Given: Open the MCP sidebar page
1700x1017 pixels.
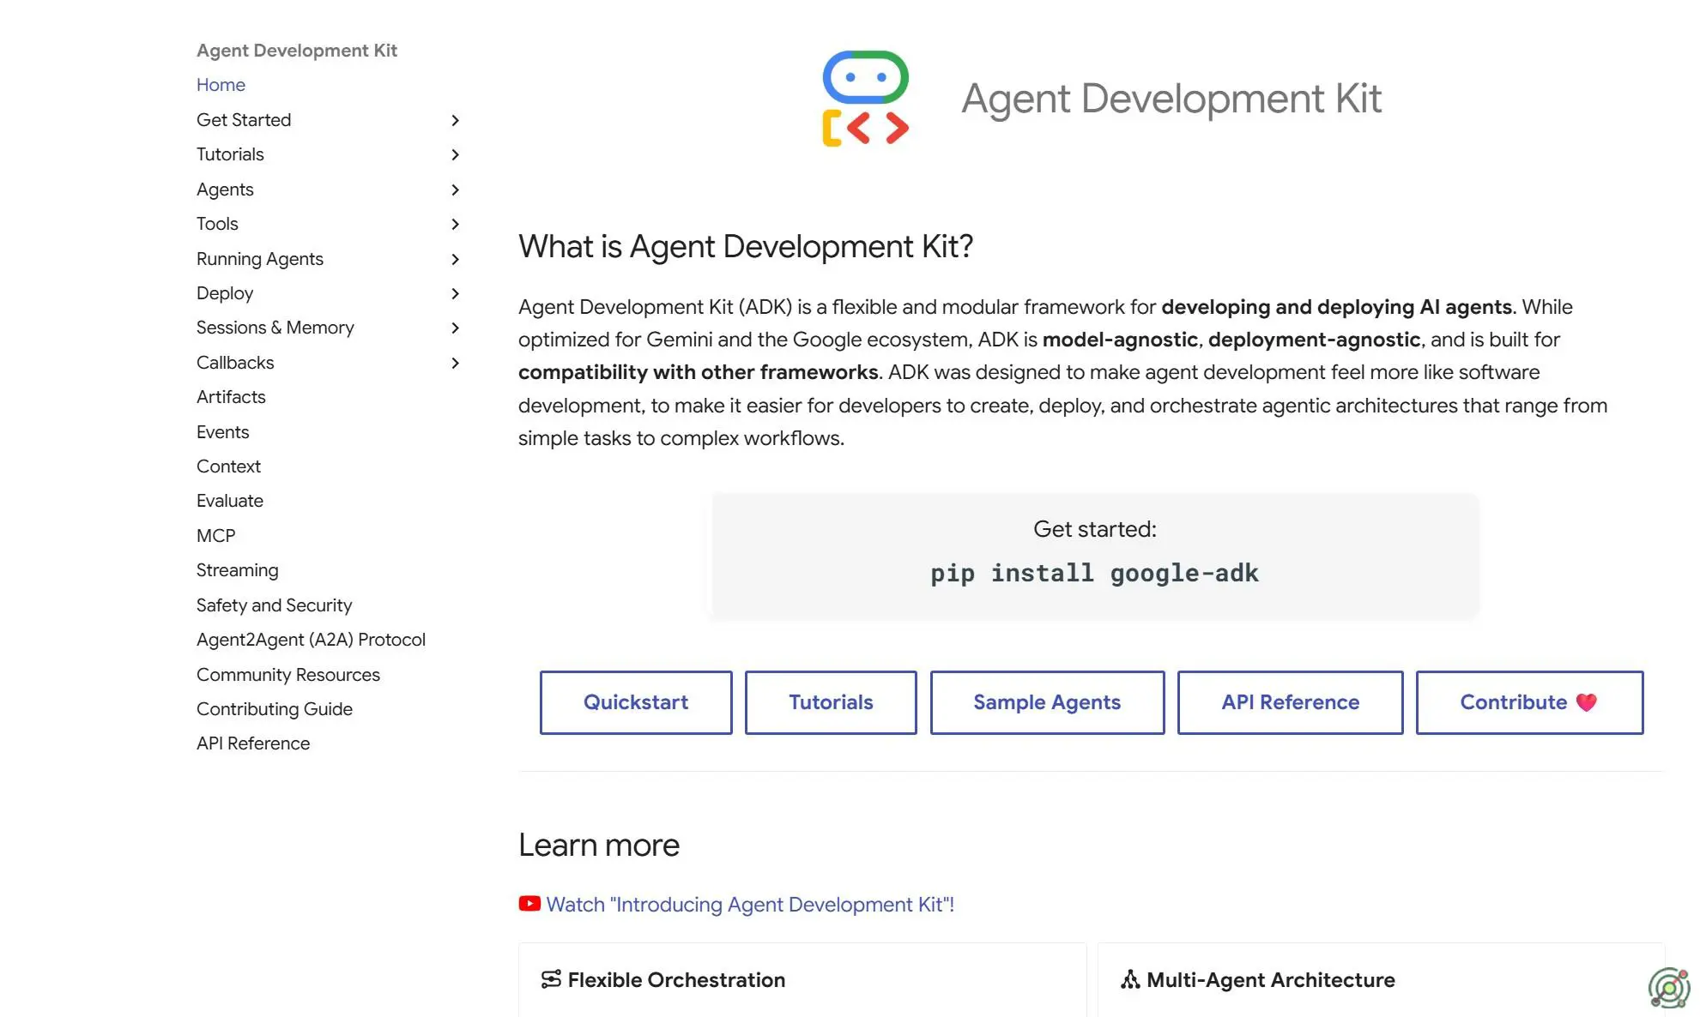Looking at the screenshot, I should coord(215,536).
